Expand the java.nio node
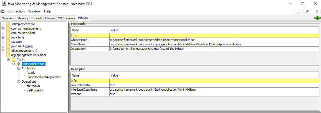The width and height of the screenshot is (321, 113). (3, 42)
